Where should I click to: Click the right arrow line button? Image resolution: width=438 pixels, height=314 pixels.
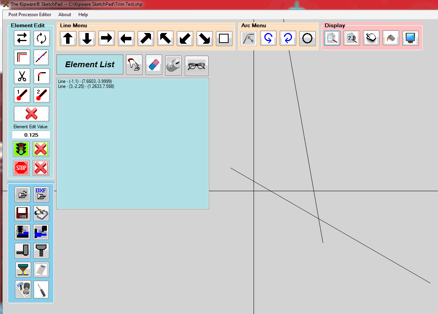point(106,38)
